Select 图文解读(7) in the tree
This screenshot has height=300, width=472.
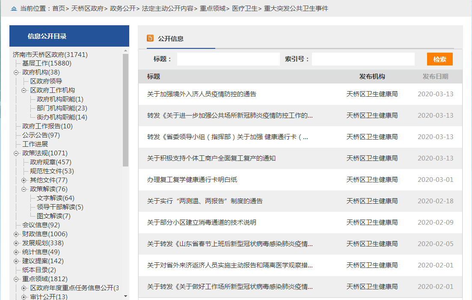click(x=53, y=216)
